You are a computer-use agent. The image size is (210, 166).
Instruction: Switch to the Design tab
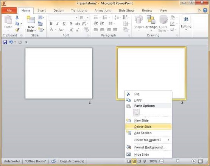pos(58,11)
